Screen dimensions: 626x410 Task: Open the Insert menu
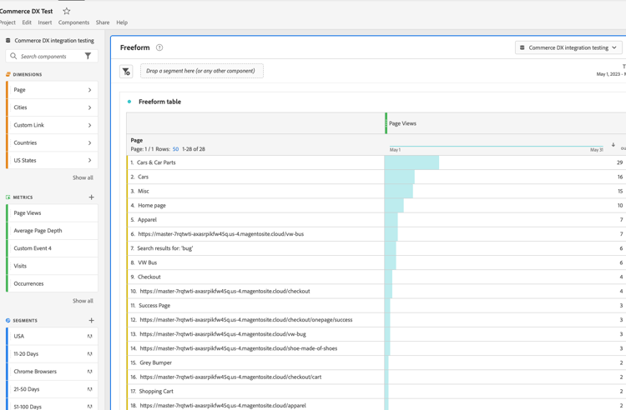coord(45,22)
